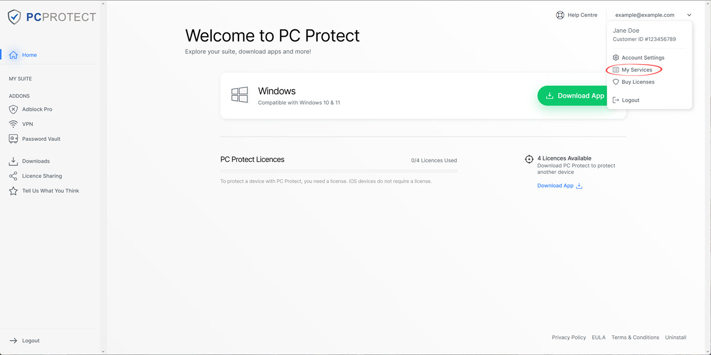Open the Privacy Policy footer link

[569, 337]
